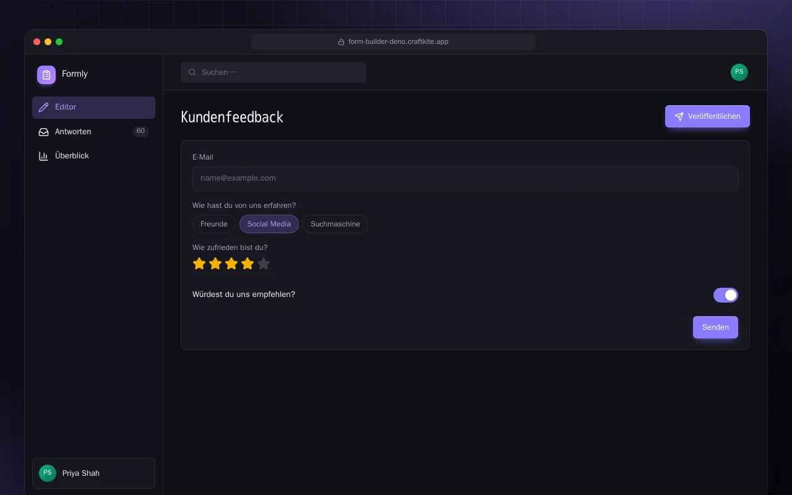Click the inbox icon beside Antworten
Screen dimensions: 792x495
click(x=43, y=132)
